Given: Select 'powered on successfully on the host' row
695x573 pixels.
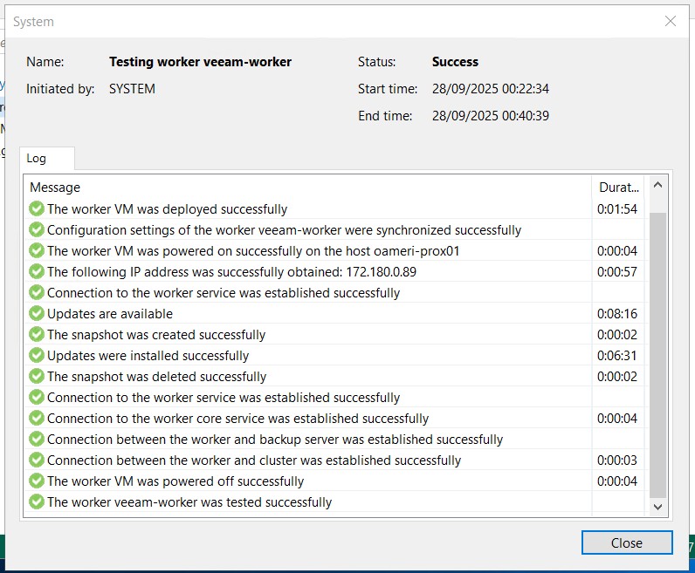Looking at the screenshot, I should pos(253,251).
